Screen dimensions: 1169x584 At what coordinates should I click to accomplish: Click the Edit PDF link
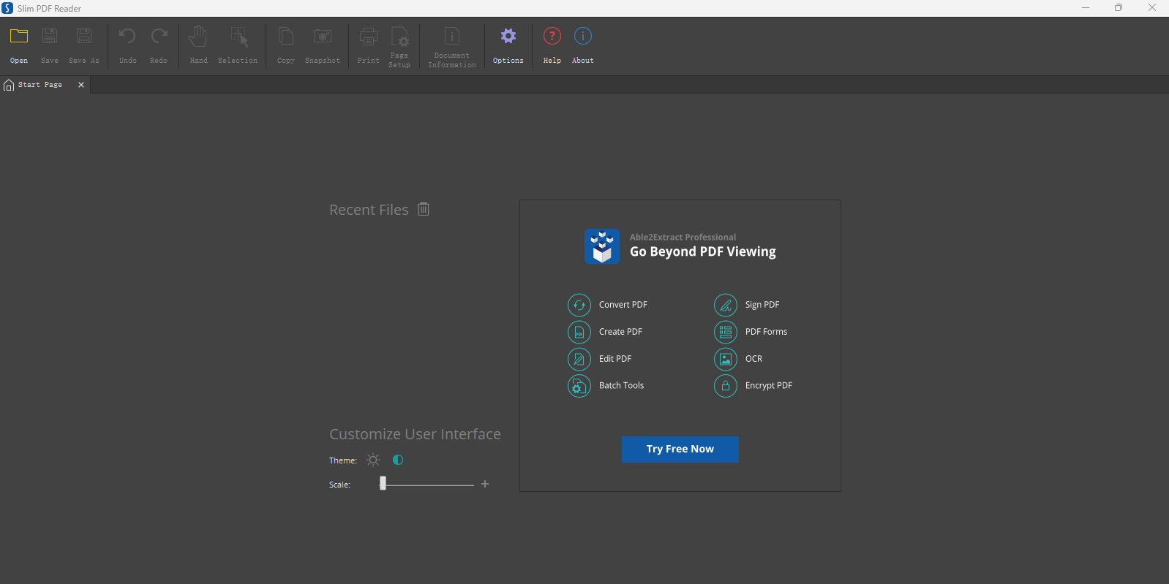[x=614, y=359]
